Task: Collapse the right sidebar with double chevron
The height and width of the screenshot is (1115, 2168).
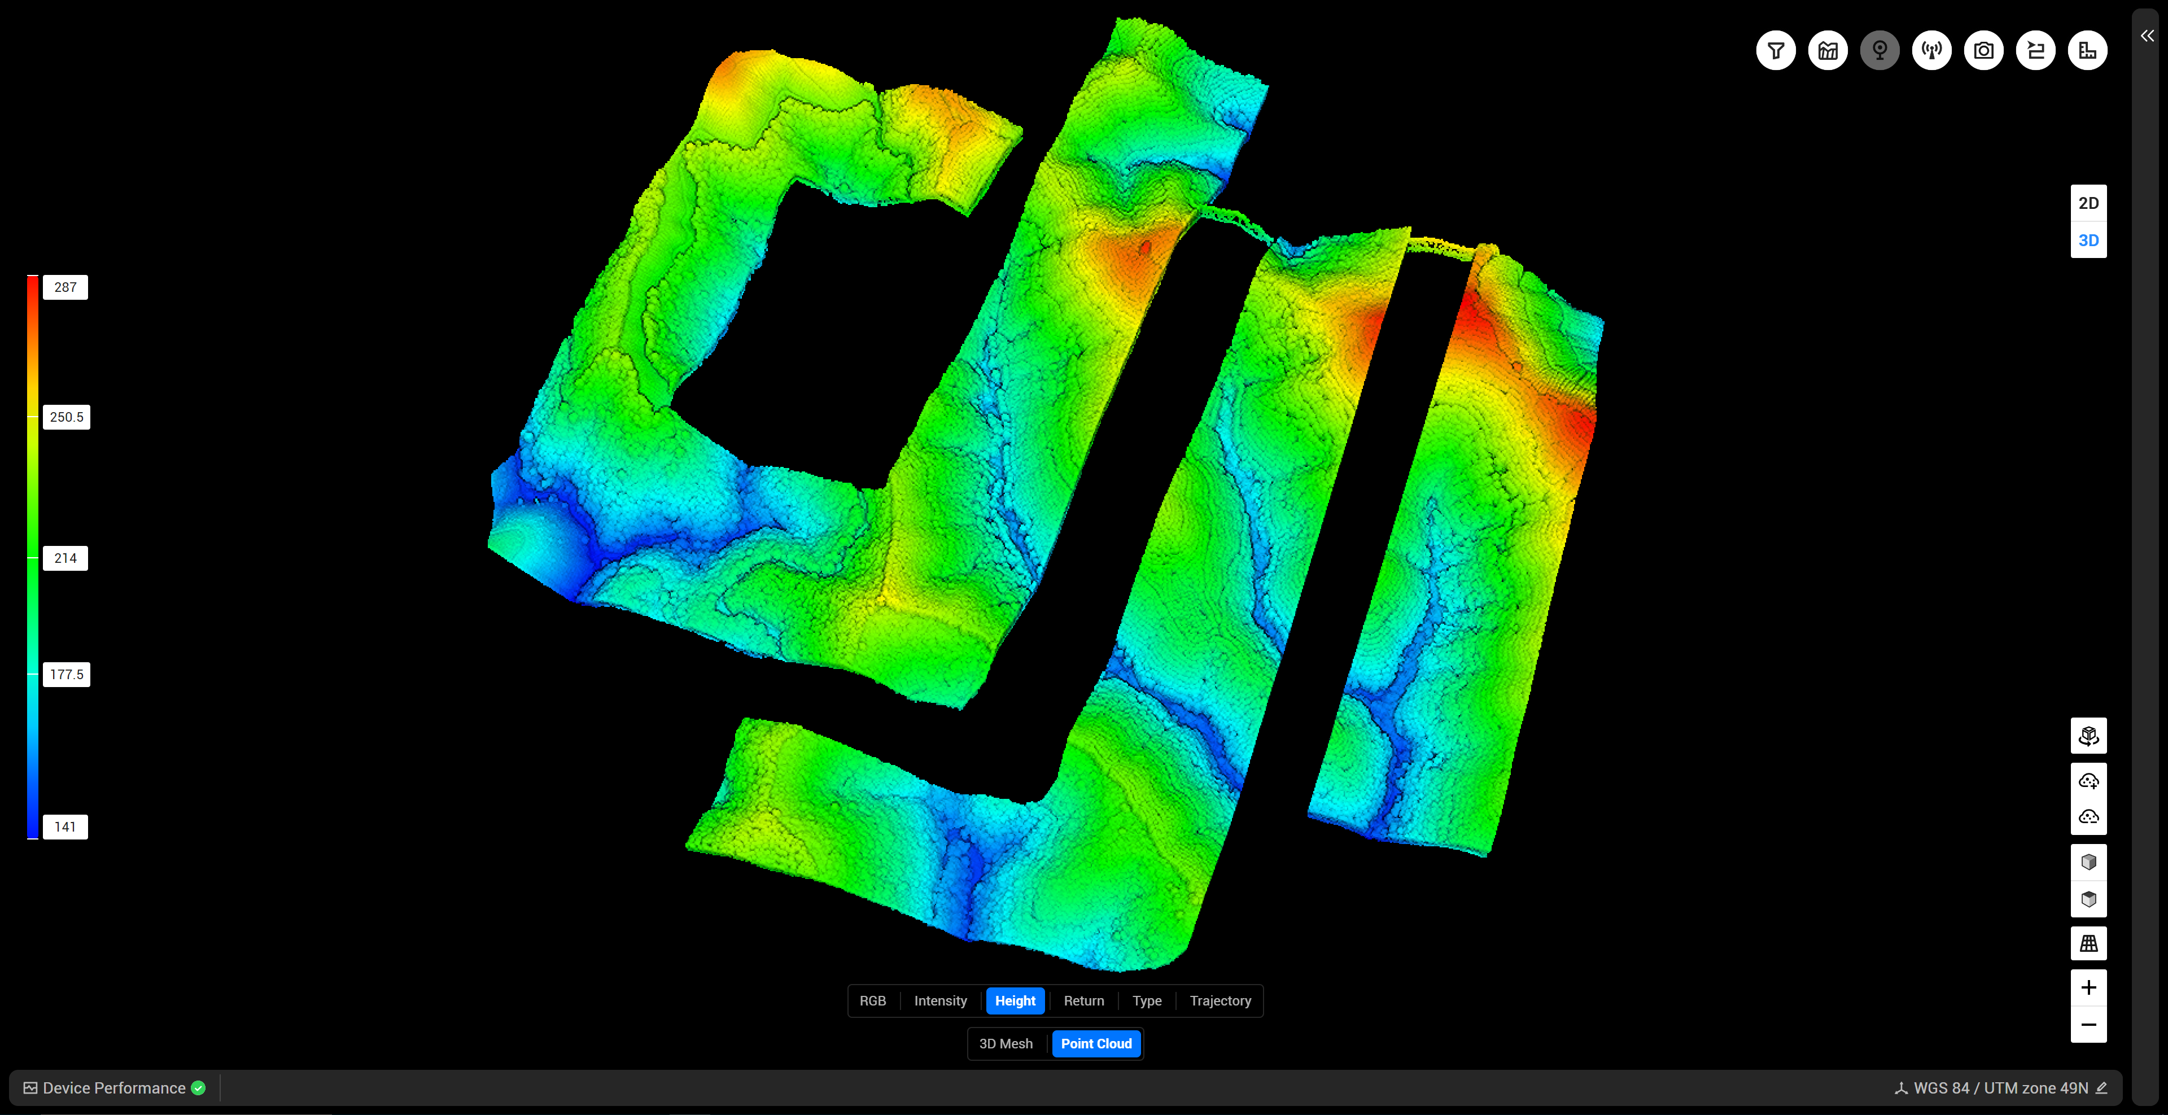Action: point(2147,36)
